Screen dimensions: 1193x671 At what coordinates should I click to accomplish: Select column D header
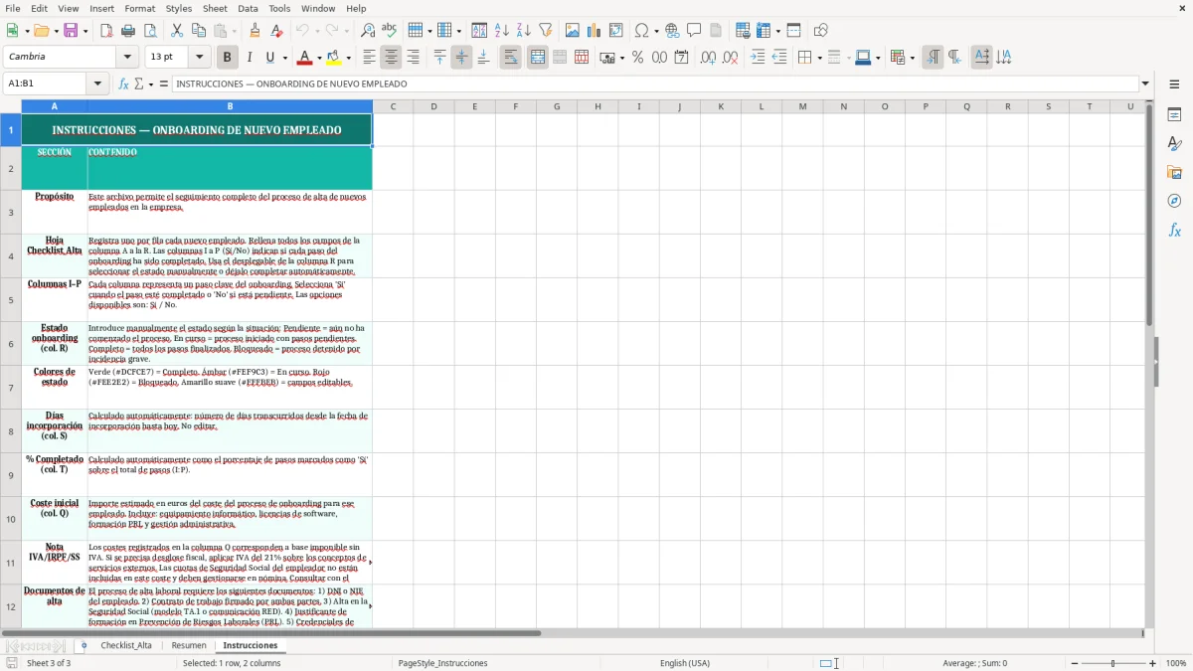433,106
